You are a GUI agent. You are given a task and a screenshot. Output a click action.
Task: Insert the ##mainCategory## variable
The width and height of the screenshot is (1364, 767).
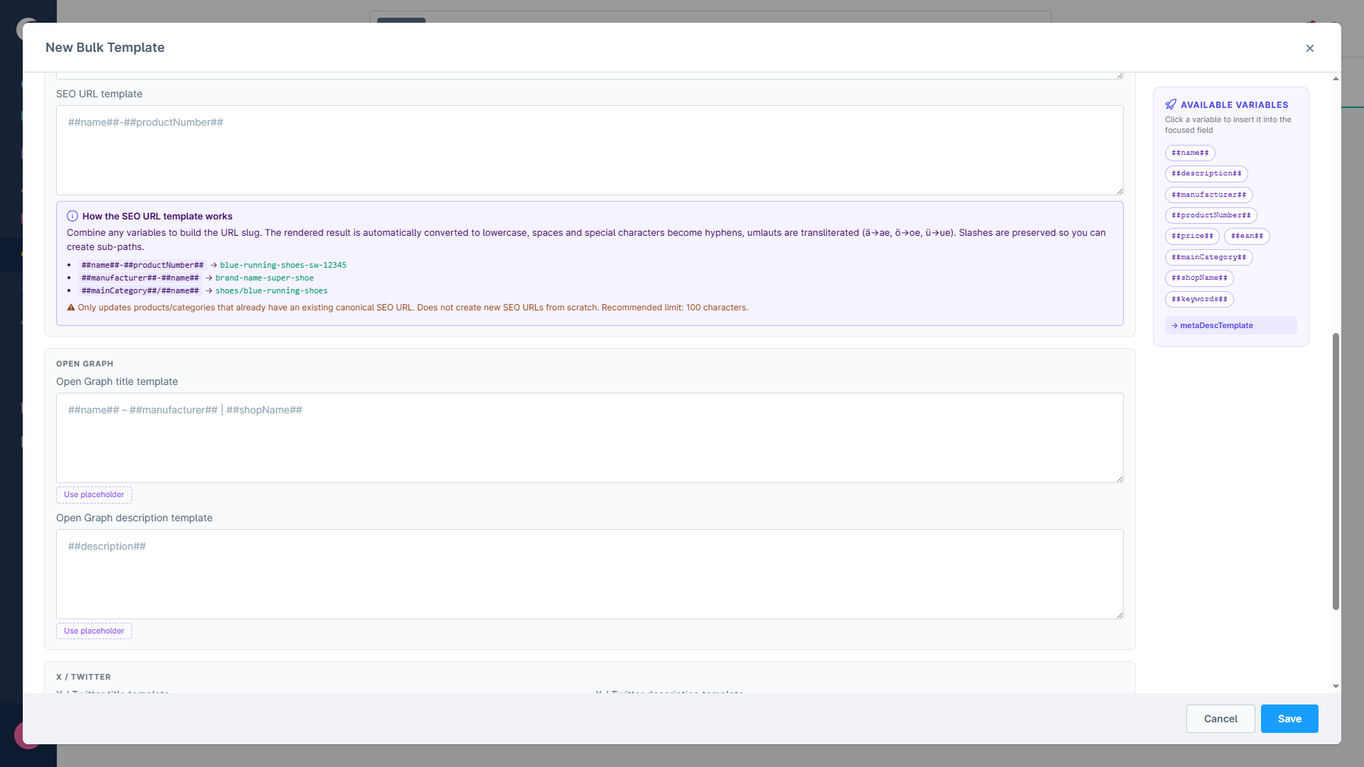[x=1208, y=257]
